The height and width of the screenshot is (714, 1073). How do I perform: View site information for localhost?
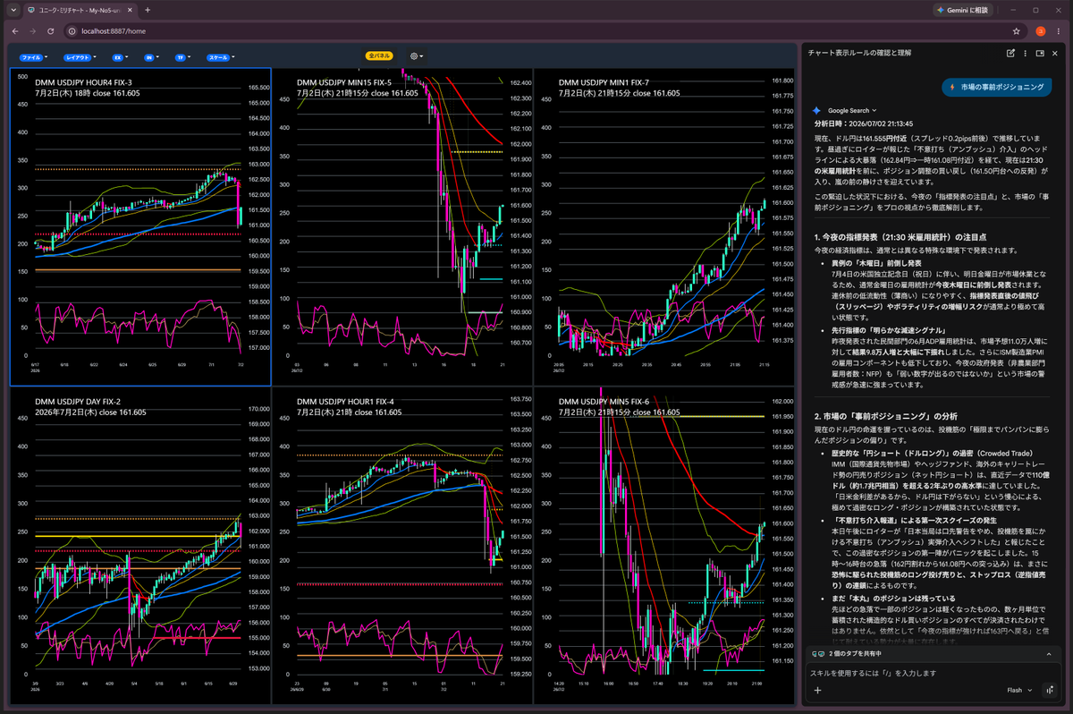[72, 30]
